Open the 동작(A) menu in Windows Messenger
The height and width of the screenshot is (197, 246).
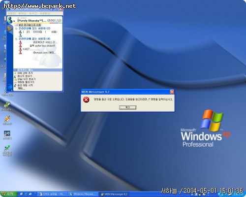click(x=22, y=13)
